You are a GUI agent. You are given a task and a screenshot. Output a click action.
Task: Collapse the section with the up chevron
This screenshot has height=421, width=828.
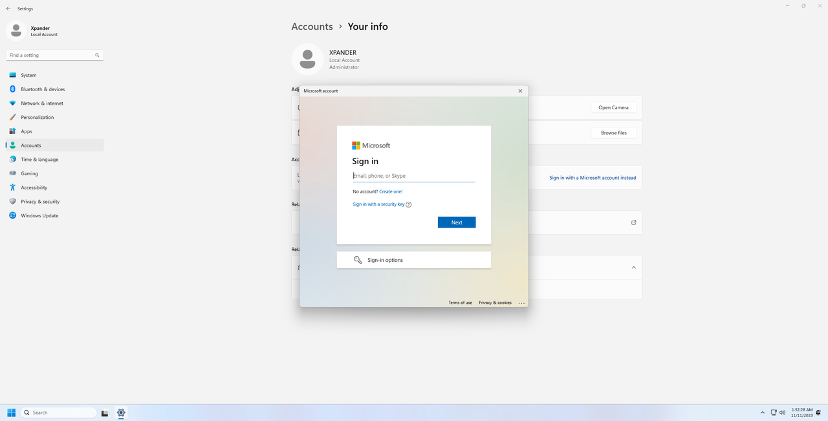[634, 267]
